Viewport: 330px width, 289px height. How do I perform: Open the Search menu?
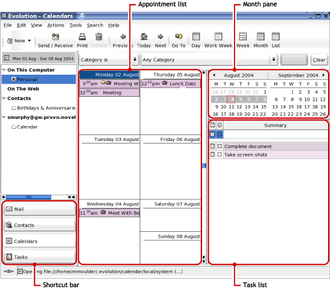95,25
